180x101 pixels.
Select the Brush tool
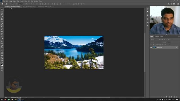click(x=2, y=29)
